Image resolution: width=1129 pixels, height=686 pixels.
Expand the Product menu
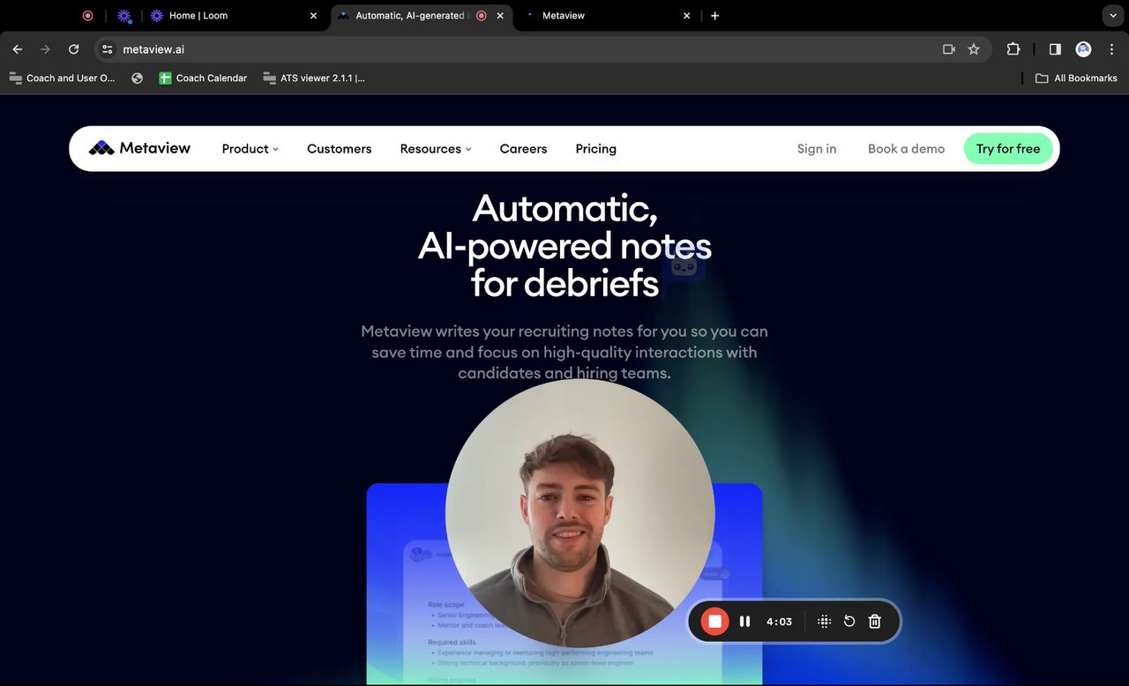point(250,149)
